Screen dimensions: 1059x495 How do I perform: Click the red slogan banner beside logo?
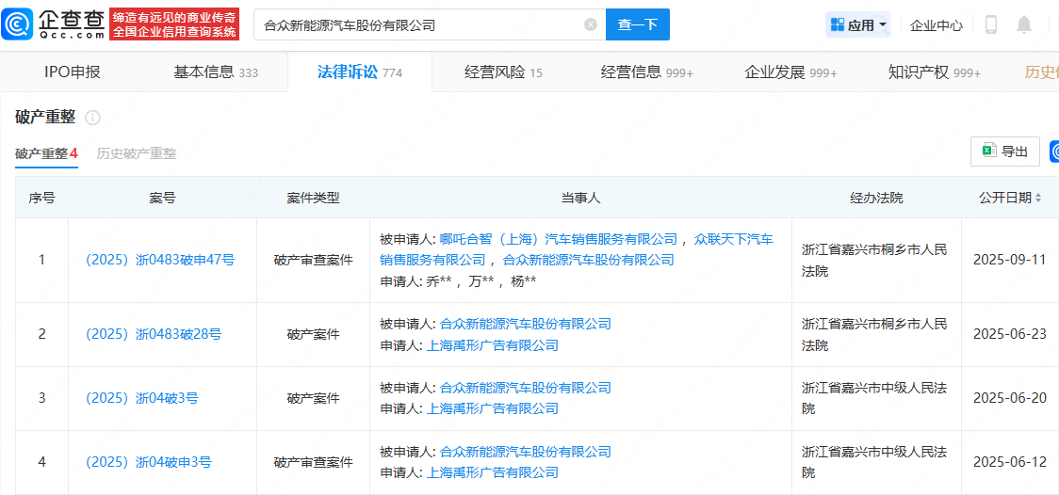174,24
